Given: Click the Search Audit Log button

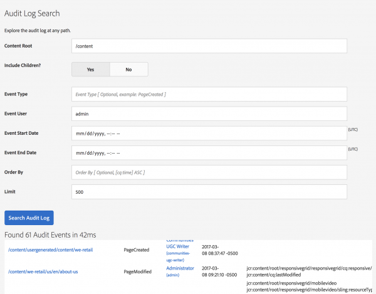Looking at the screenshot, I should (x=29, y=218).
